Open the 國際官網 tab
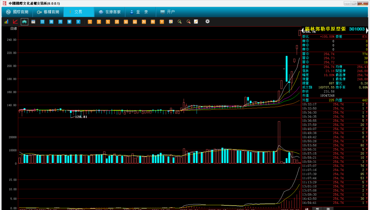This screenshot has width=370, height=210. click(x=17, y=12)
